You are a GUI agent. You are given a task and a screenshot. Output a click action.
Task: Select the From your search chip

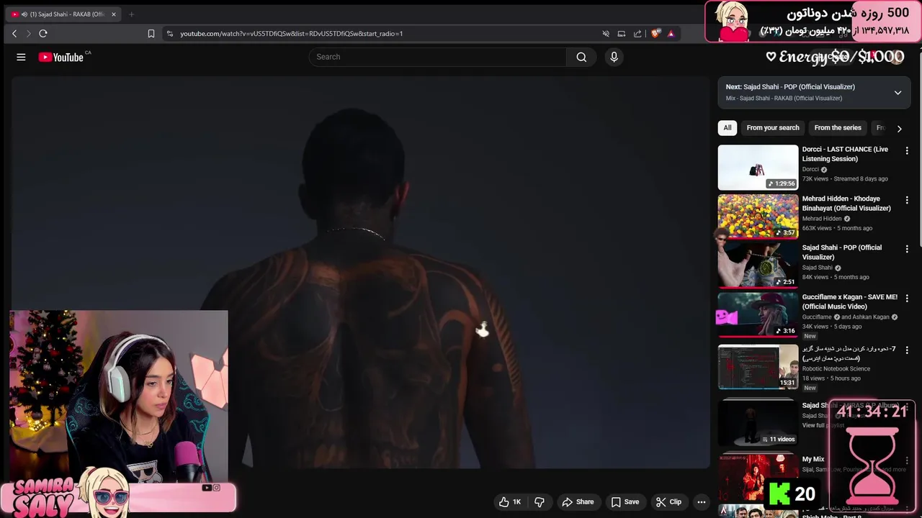(x=773, y=128)
